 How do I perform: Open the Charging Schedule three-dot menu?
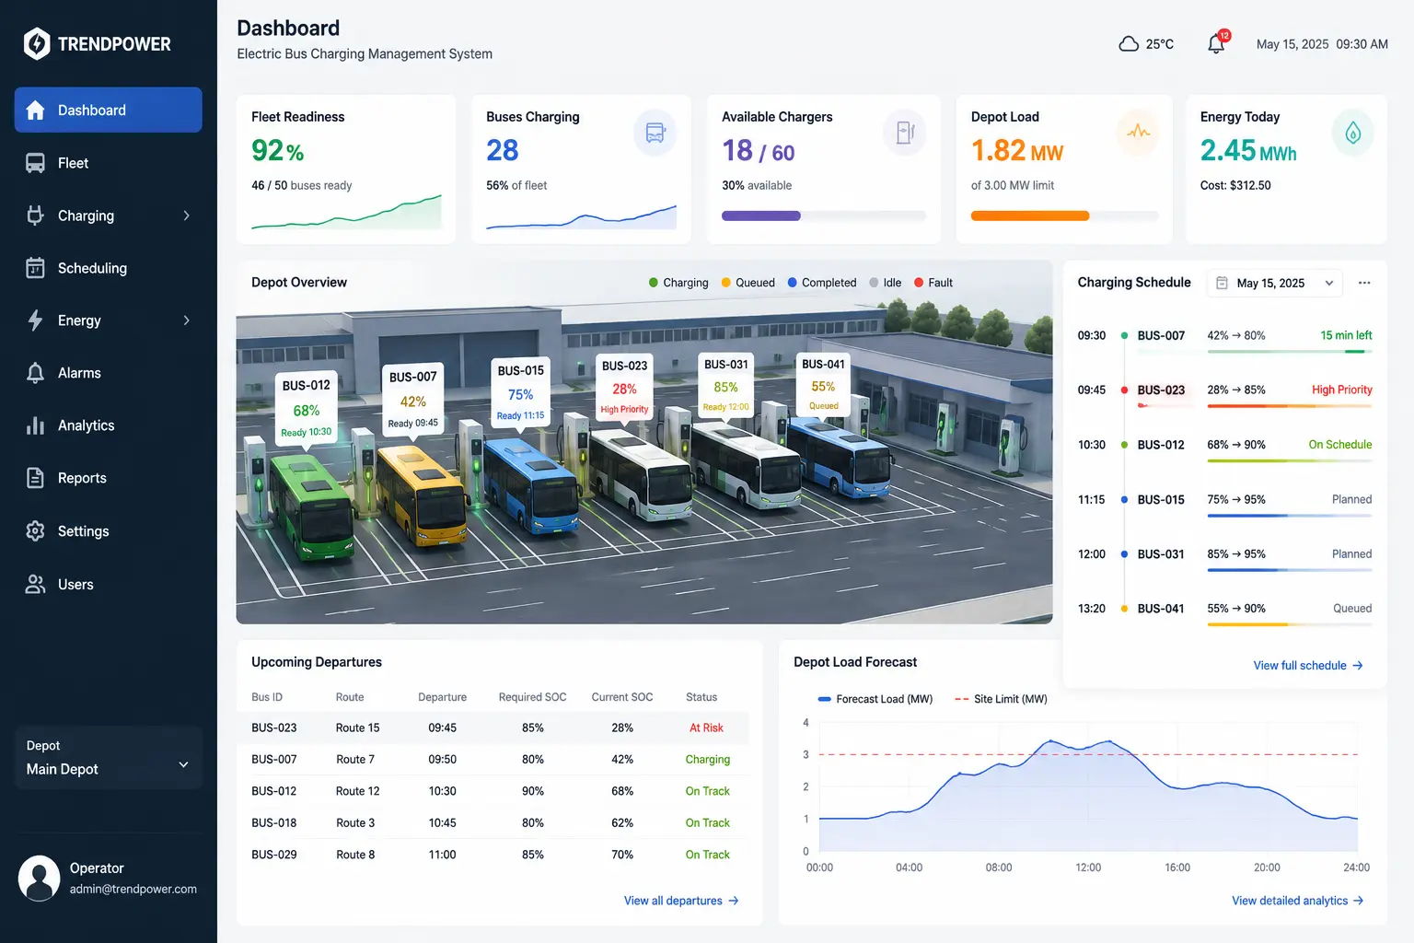click(x=1364, y=283)
